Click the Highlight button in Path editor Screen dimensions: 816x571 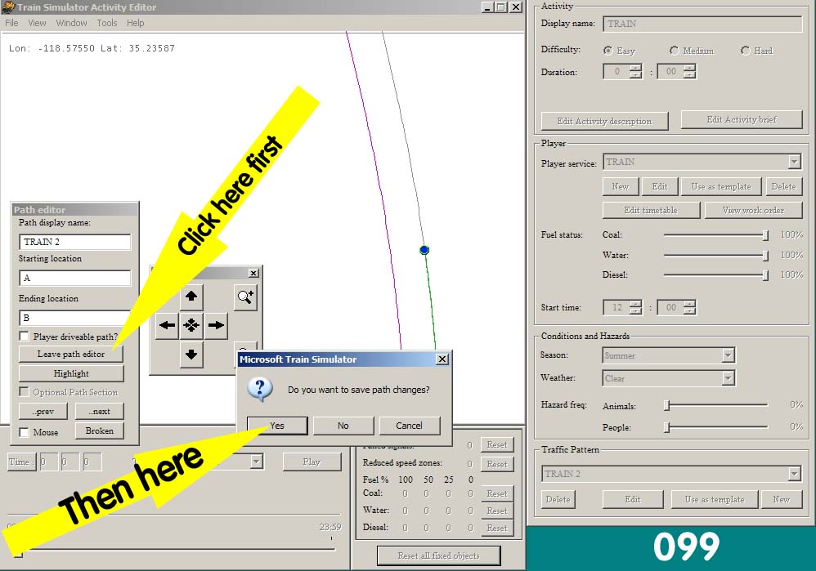[x=71, y=373]
